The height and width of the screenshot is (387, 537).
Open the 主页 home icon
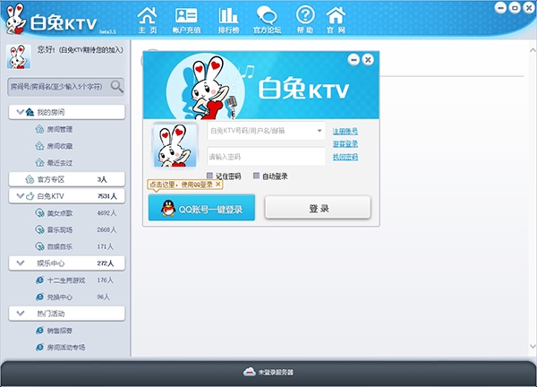148,21
